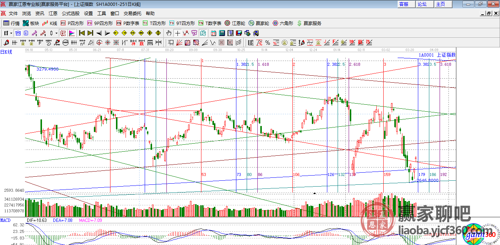Open the 行情 market quotes view
This screenshot has height=245, width=500.
pos(11,23)
